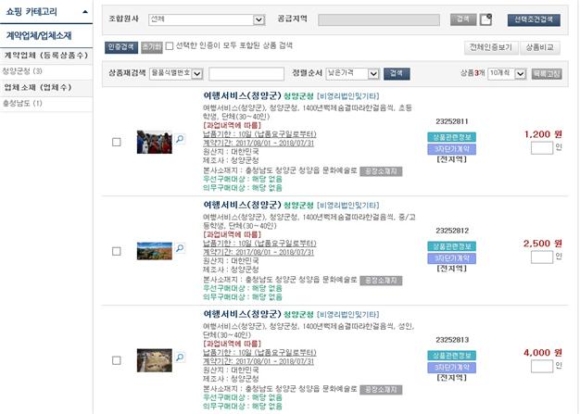Click the 업체소재 (업체수) heading
Image resolution: width=580 pixels, height=414 pixels.
click(x=38, y=88)
